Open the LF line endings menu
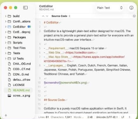 (x=126, y=117)
